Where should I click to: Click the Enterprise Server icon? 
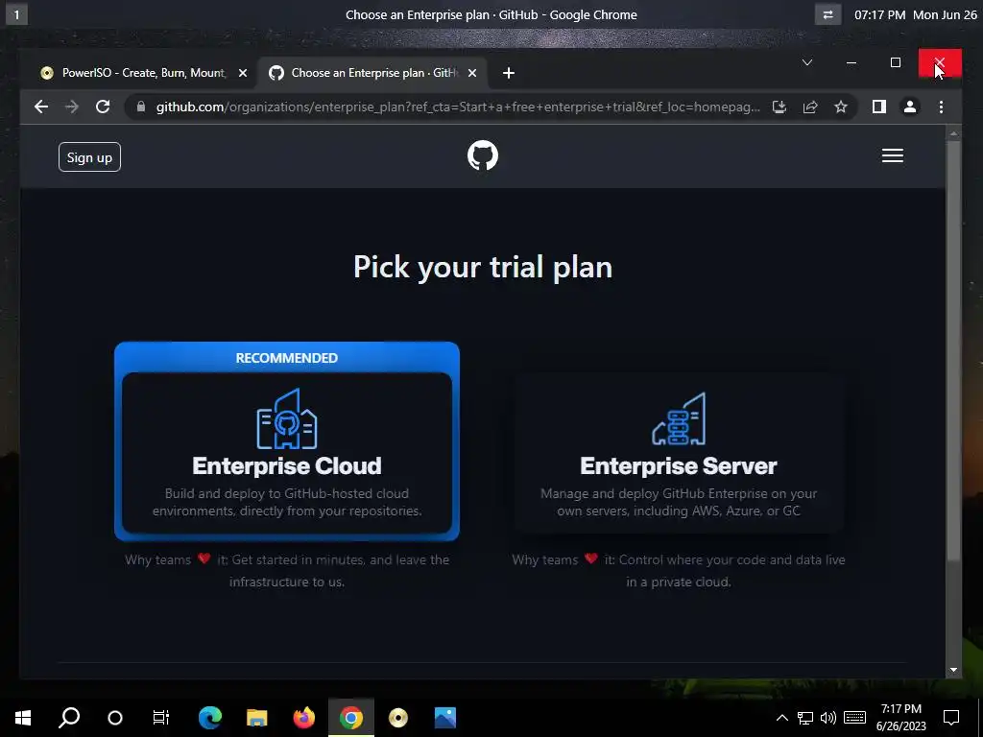(679, 418)
